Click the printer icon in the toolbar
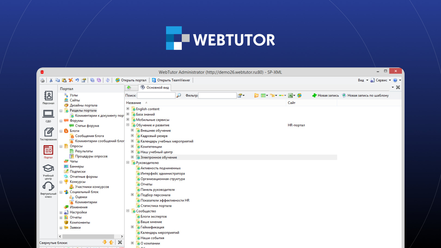This screenshot has width=441, height=248. (x=42, y=80)
